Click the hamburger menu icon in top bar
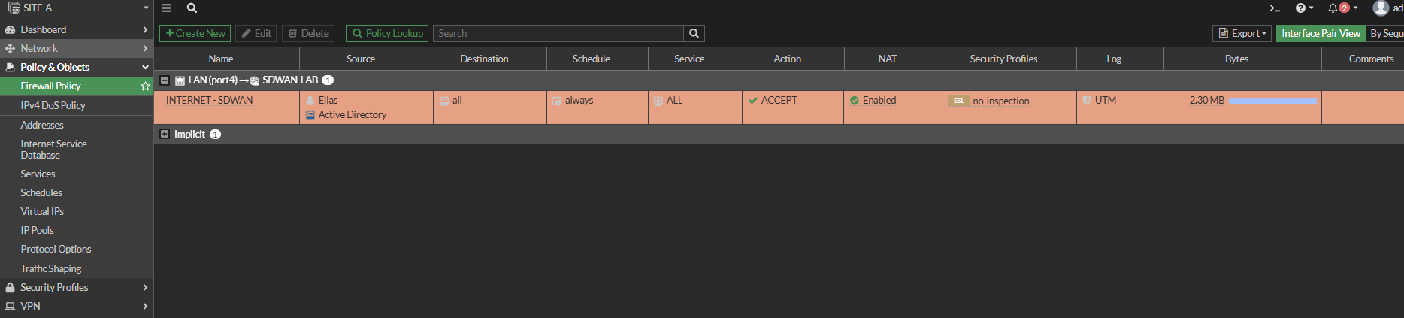The width and height of the screenshot is (1404, 318). (167, 8)
